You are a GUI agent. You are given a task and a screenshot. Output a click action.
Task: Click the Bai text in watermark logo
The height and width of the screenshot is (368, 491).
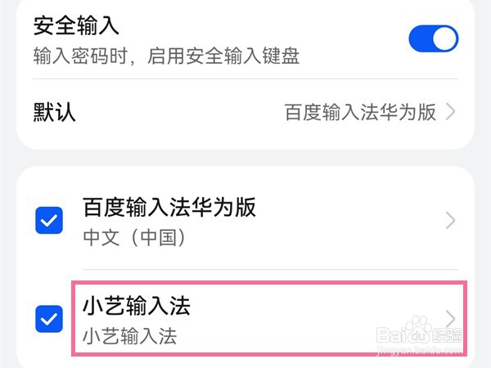coord(393,335)
